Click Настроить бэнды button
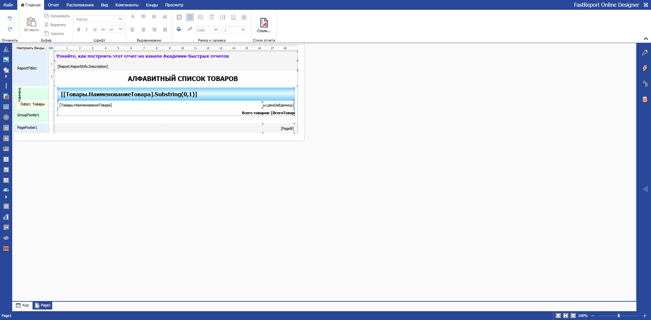 32,48
